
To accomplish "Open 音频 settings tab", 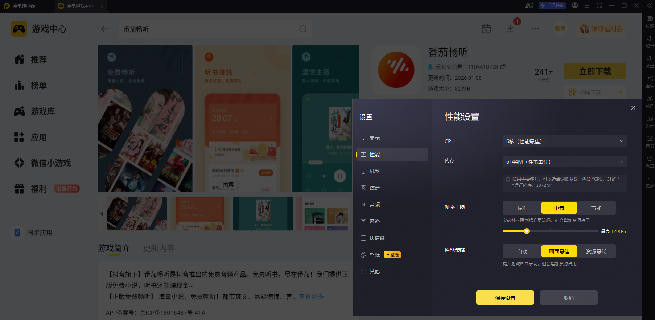I will (392, 205).
